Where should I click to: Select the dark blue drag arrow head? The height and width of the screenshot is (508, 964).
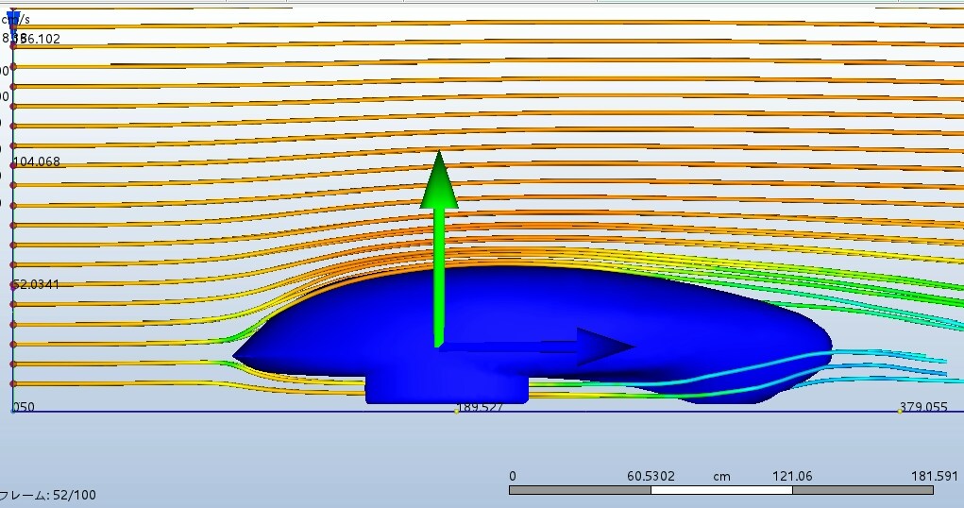[x=605, y=347]
